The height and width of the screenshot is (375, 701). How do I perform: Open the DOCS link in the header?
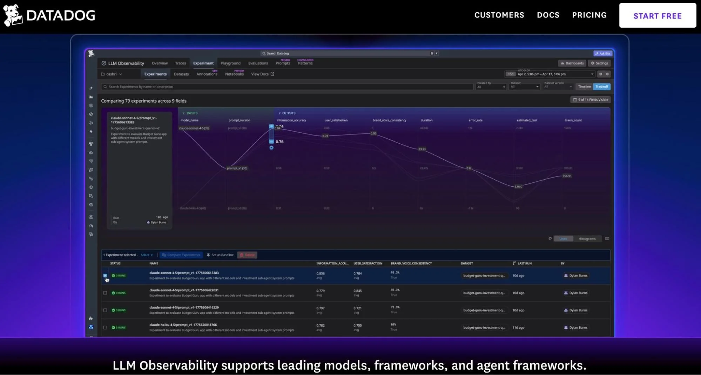point(548,15)
